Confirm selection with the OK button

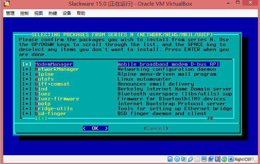pos(96,128)
